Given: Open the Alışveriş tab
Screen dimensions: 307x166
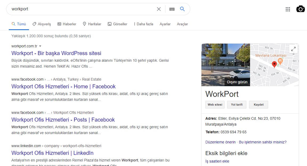Looking at the screenshot, I should pyautogui.click(x=42, y=24).
